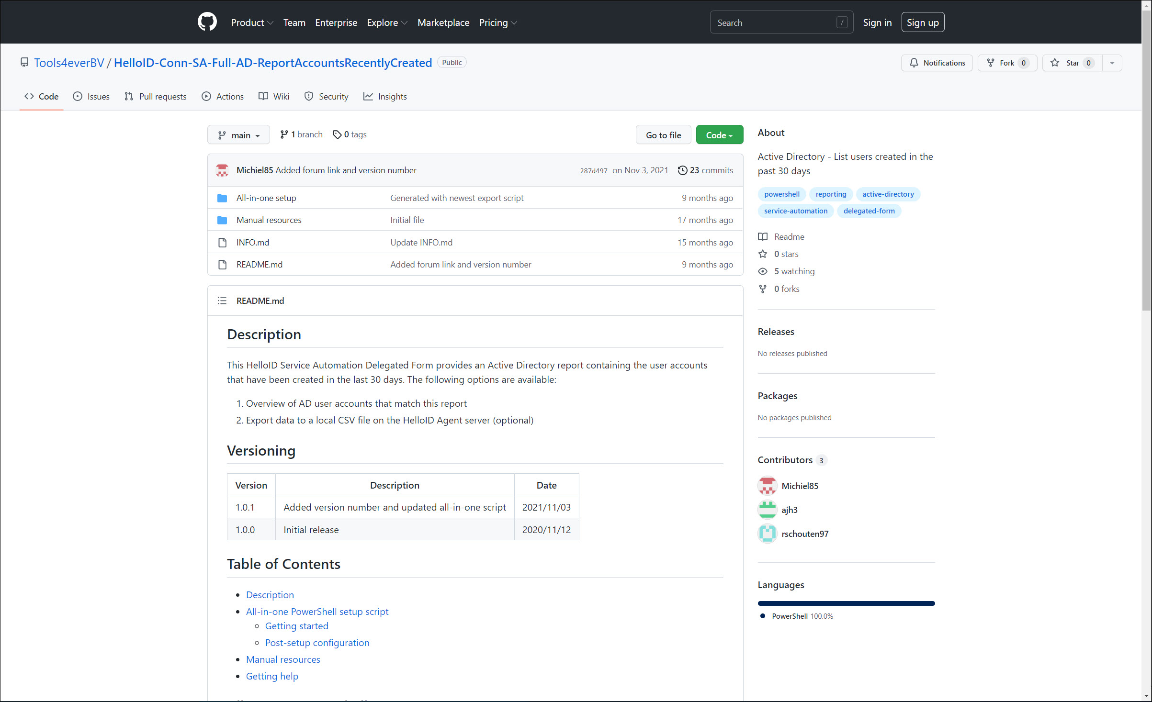The width and height of the screenshot is (1152, 702).
Task: Open the Enterprise nav link
Action: [336, 22]
